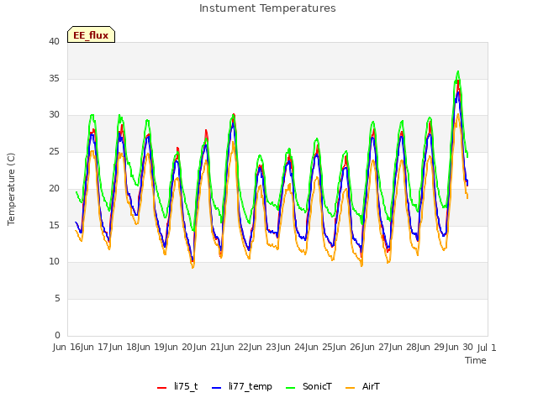538x403 pixels.
Task: Click the chart title Instument Temperatures
Action: (x=267, y=8)
